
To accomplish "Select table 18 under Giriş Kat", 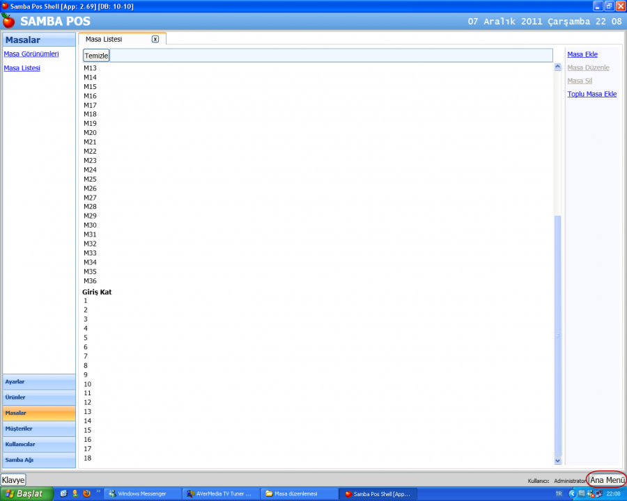I will pos(88,458).
